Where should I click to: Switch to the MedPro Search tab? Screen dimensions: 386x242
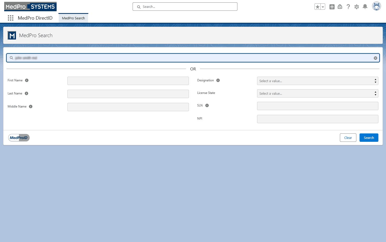73,18
